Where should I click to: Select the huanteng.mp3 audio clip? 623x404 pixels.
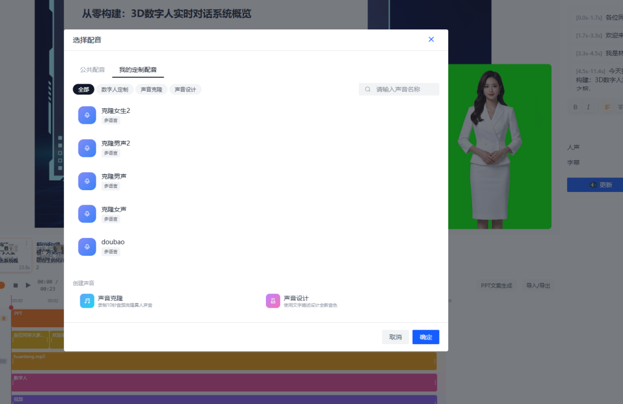tap(224, 361)
